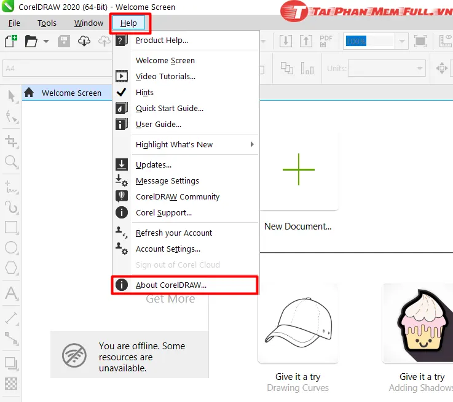Select the Zoom magnifier tool
The width and height of the screenshot is (453, 402).
[12, 162]
